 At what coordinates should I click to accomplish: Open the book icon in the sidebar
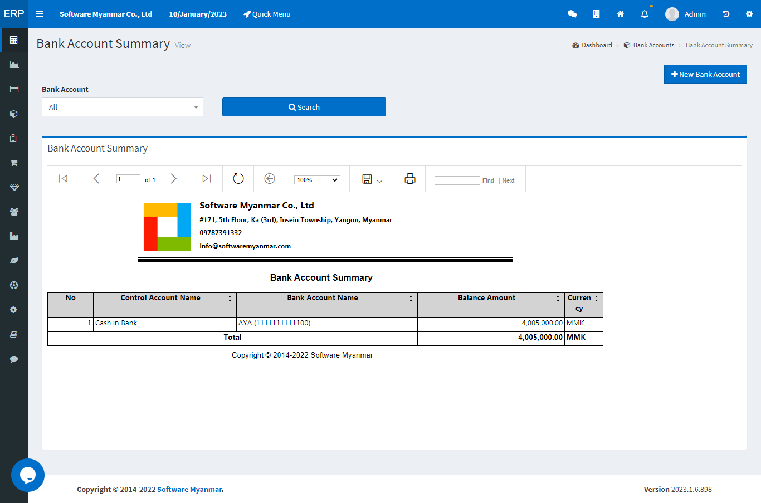coord(14,334)
